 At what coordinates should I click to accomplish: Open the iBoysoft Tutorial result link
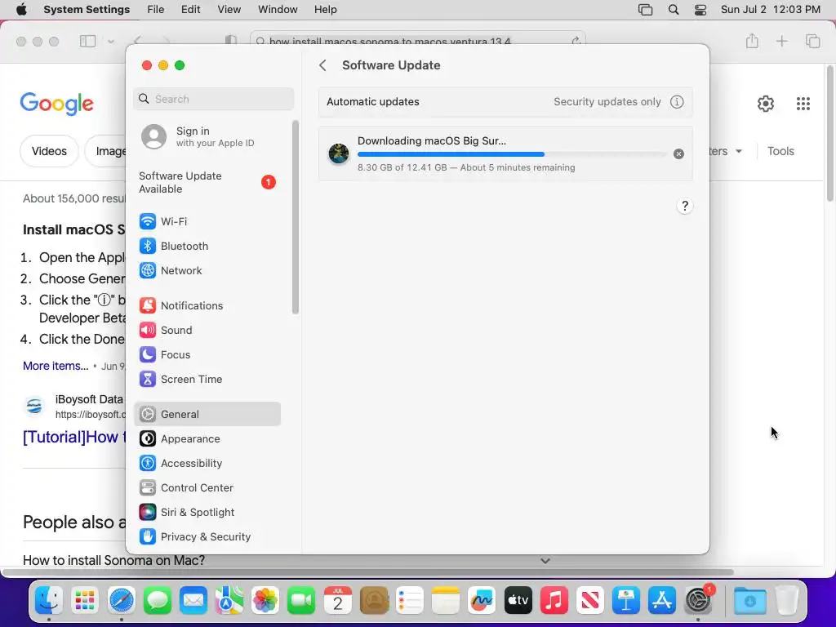click(74, 438)
